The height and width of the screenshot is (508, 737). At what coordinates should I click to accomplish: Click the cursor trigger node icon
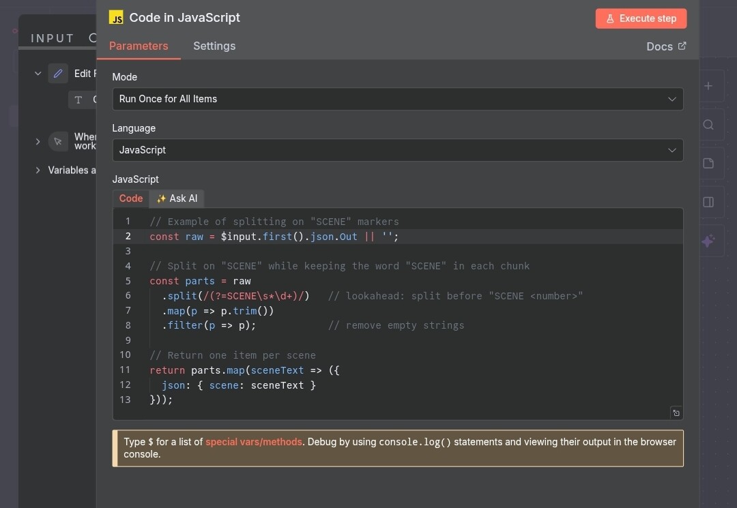58,142
